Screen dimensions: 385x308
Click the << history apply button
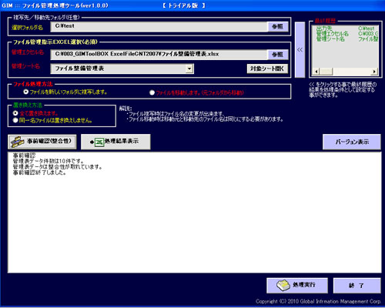click(300, 50)
